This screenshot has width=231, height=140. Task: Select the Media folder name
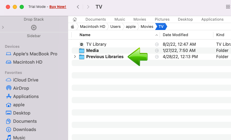click(x=92, y=51)
